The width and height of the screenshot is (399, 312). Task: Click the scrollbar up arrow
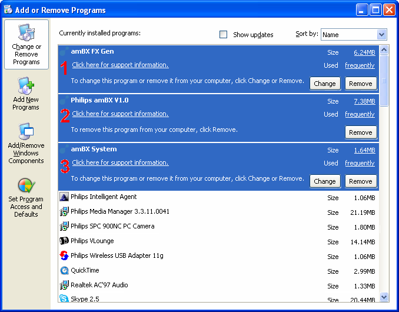pos(384,49)
